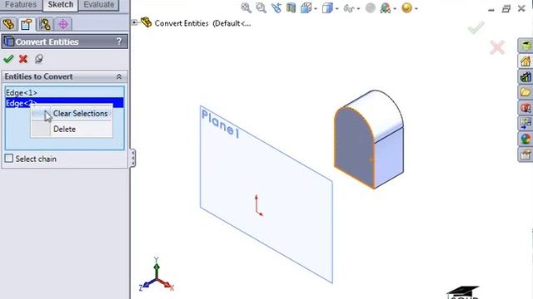Cancel with the viewport corner red X
Screen dimensions: 533x299
[x=497, y=47]
